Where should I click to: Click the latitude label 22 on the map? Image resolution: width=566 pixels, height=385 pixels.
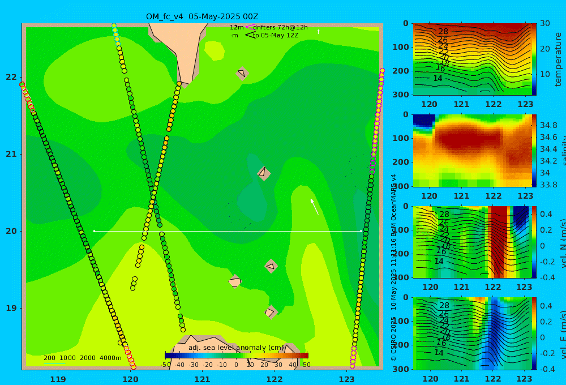11,77
